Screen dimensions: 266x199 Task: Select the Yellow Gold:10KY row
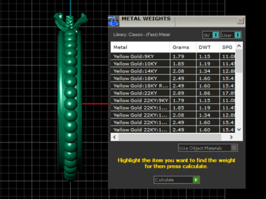click(173, 64)
